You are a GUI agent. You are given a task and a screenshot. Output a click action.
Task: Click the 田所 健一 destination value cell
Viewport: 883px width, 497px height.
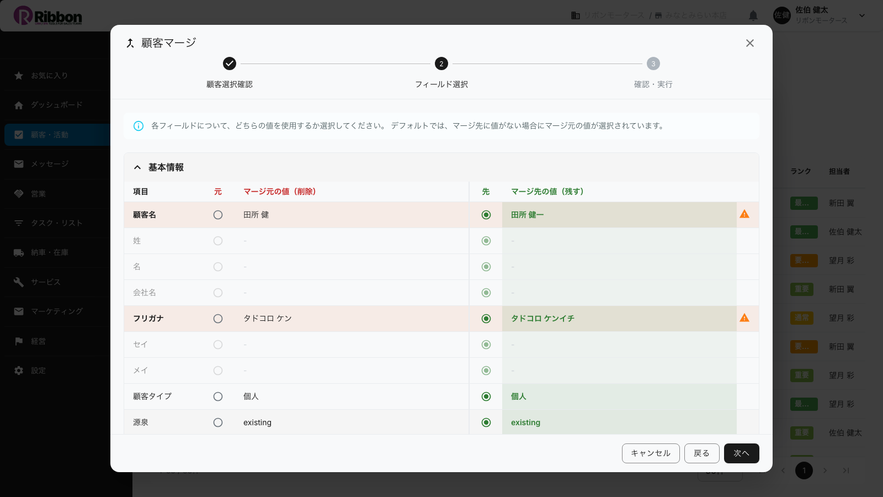[619, 215]
